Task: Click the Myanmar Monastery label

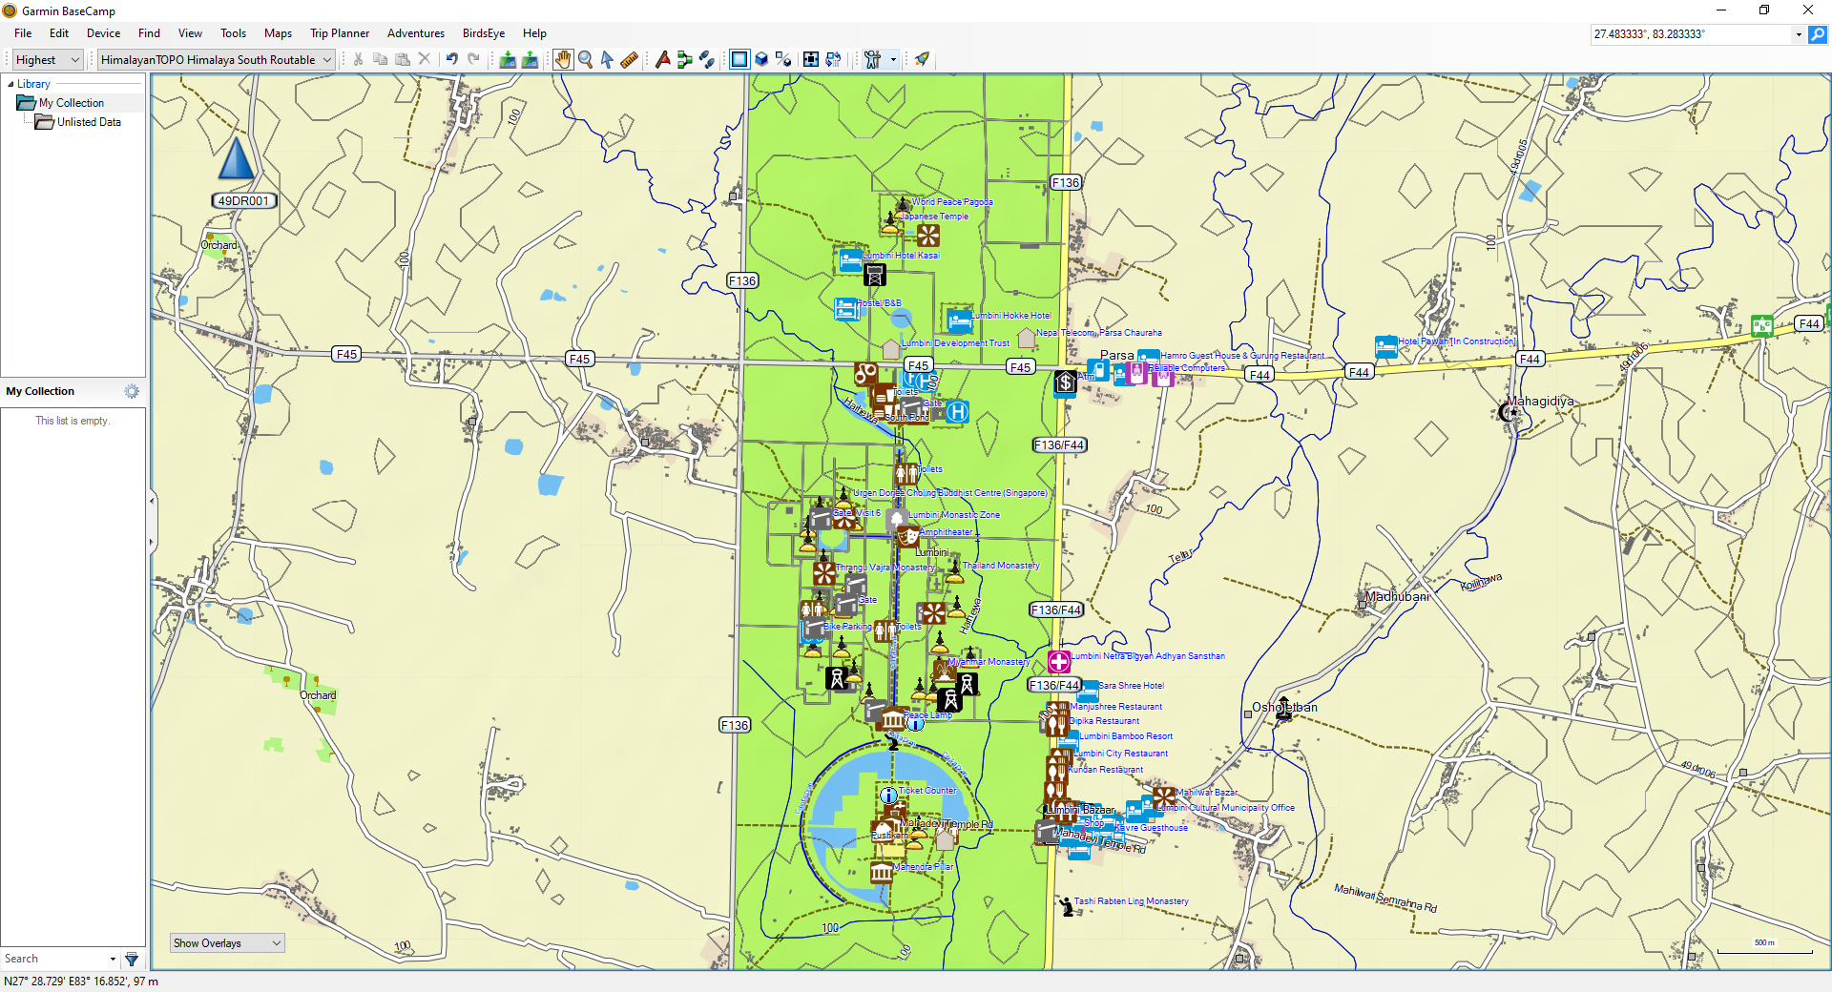Action: tap(989, 661)
